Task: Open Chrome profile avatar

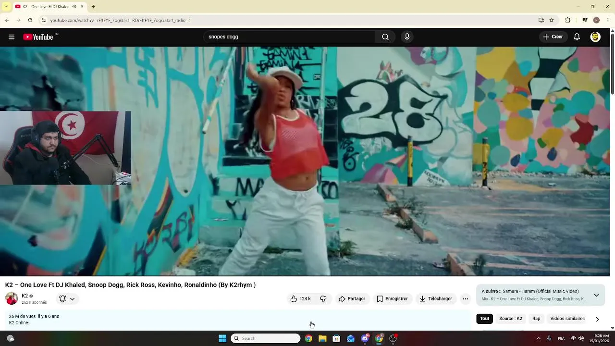Action: (x=596, y=20)
